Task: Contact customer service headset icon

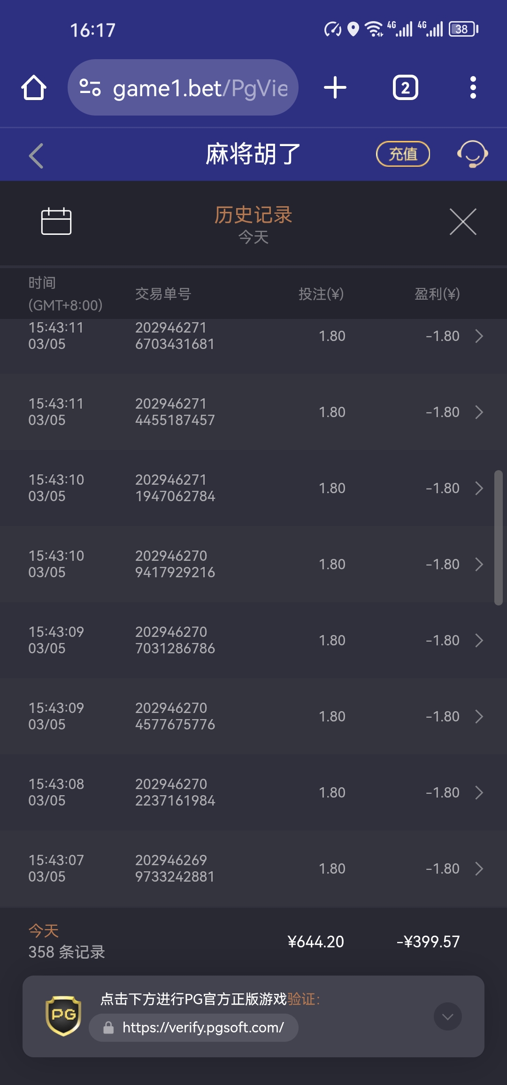Action: tap(472, 154)
